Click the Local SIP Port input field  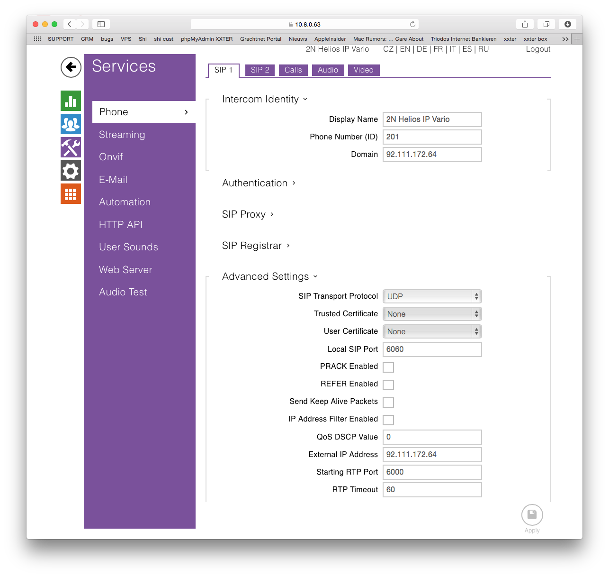coord(432,349)
